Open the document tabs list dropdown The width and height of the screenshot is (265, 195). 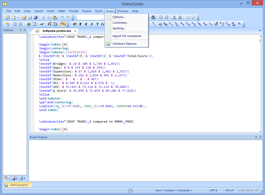click(x=260, y=31)
